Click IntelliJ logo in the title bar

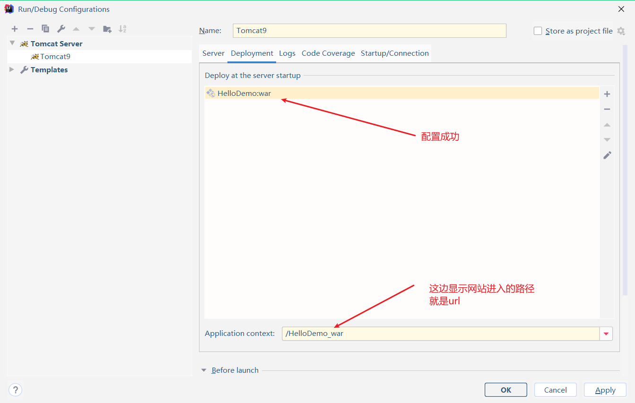(x=9, y=9)
